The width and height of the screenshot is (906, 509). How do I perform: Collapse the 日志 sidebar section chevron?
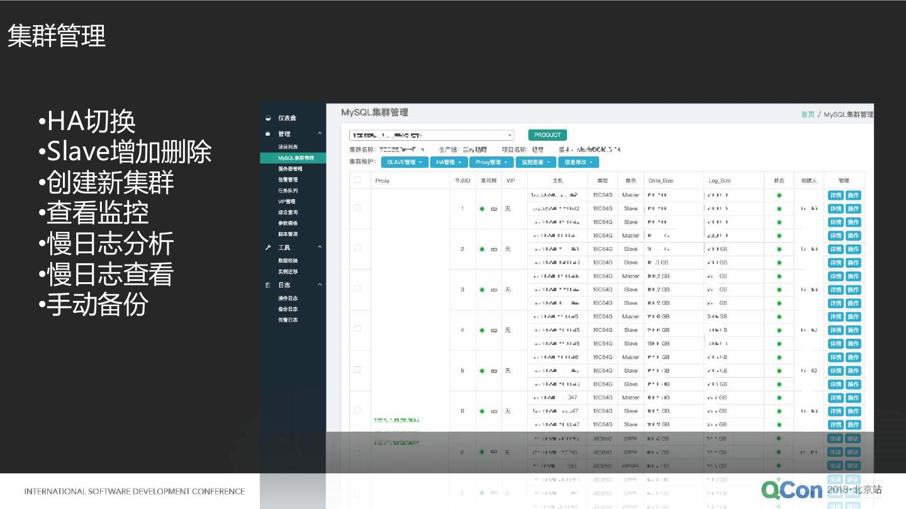[x=320, y=285]
